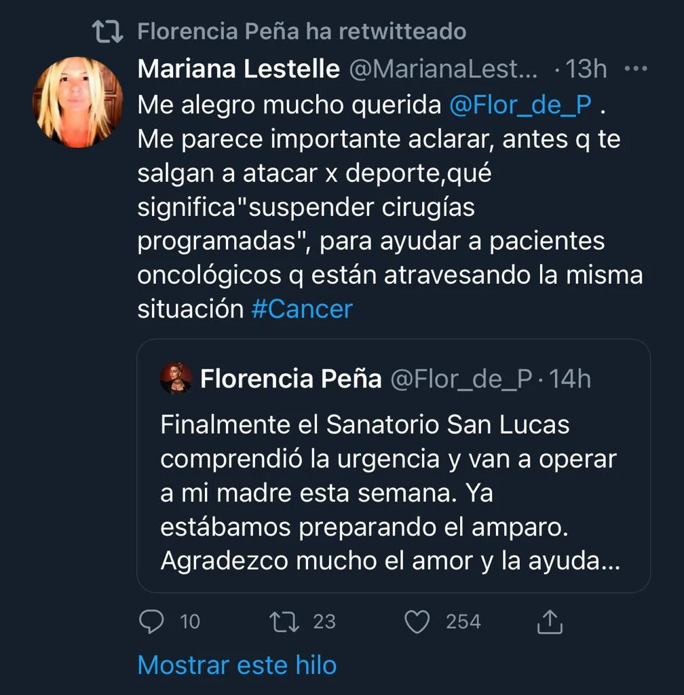
Task: Click the reply speech bubble icon
Action: click(151, 621)
